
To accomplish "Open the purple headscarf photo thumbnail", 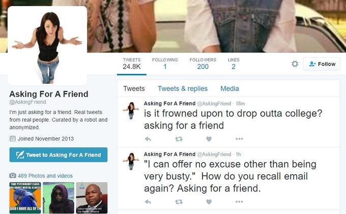I will pyautogui.click(x=59, y=198).
